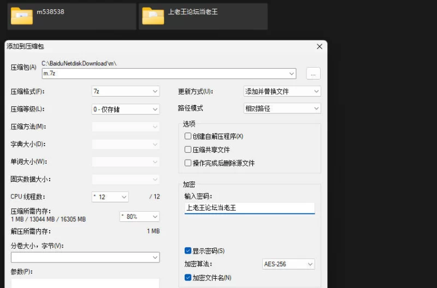This screenshot has height=288, width=437.
Task: Open the 路径模式 dropdown 相对路径
Action: click(282, 109)
